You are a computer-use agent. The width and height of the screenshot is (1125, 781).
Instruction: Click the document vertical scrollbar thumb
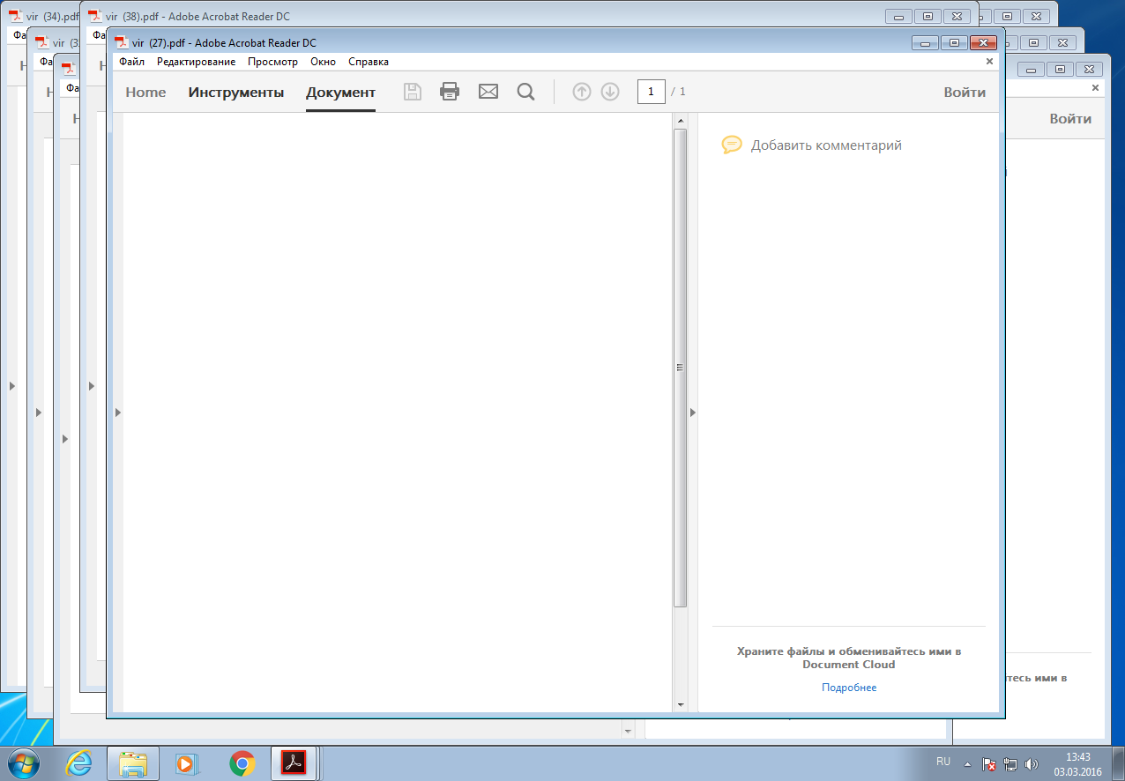(x=680, y=368)
